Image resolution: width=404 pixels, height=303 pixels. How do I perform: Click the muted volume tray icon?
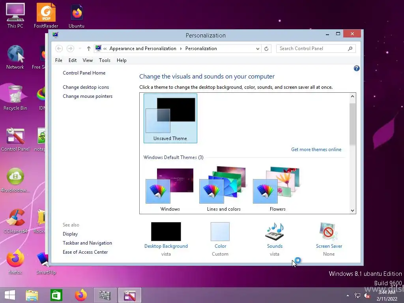(x=367, y=296)
